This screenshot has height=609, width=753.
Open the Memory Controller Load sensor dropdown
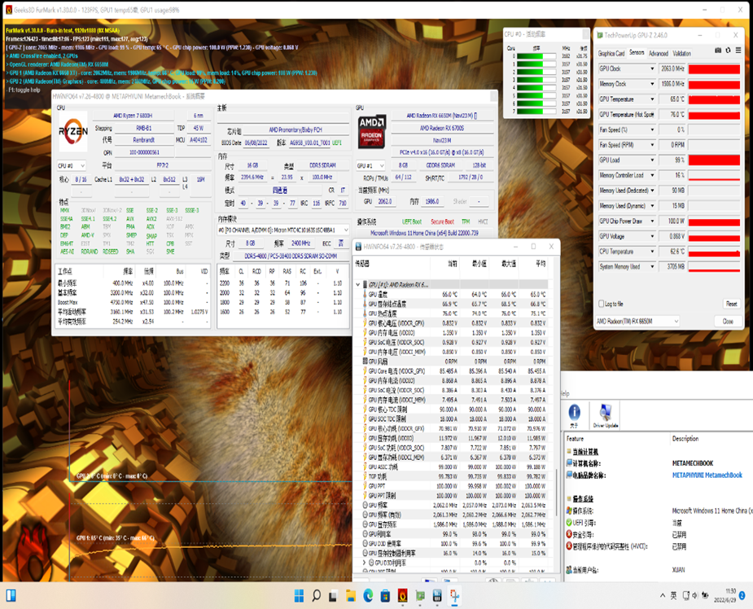coord(652,175)
